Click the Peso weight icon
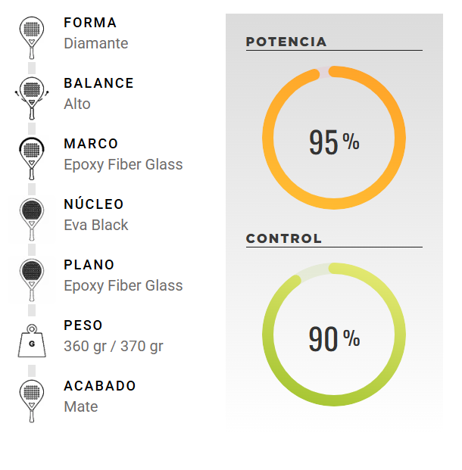 click(32, 341)
